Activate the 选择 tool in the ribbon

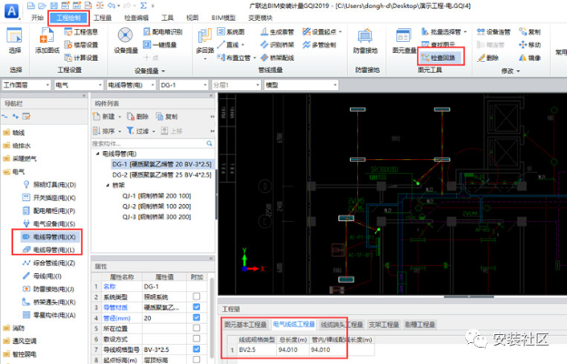[15, 41]
